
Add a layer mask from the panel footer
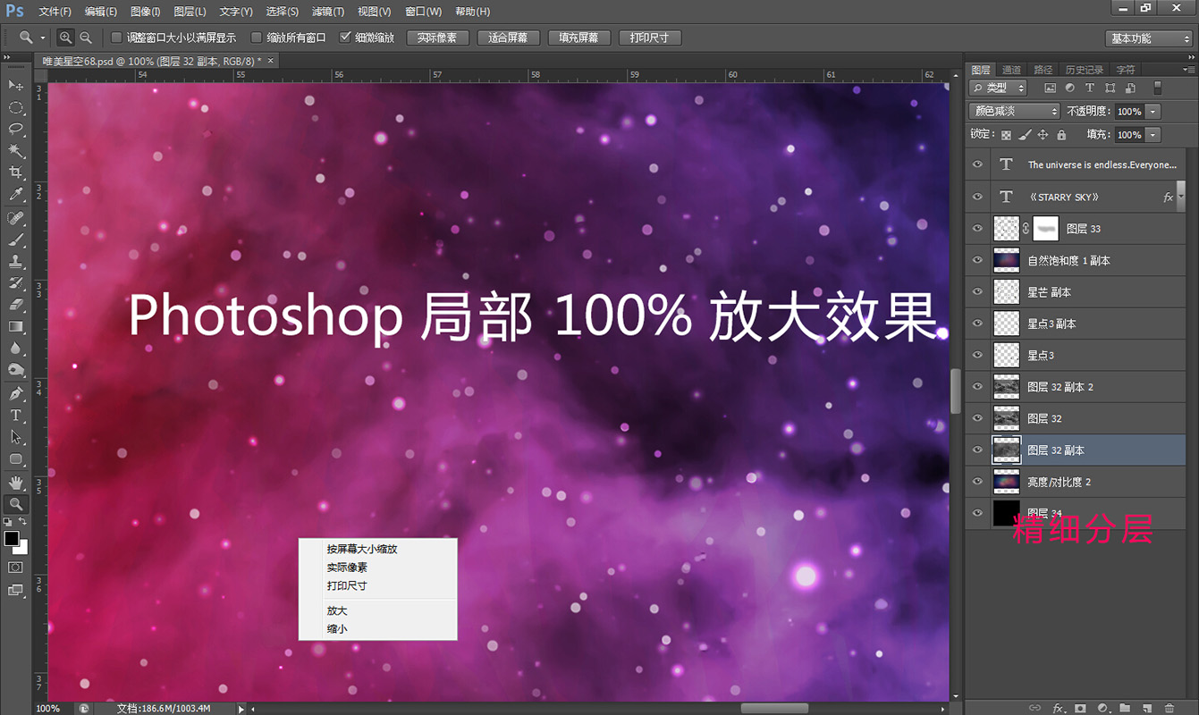tap(1081, 708)
